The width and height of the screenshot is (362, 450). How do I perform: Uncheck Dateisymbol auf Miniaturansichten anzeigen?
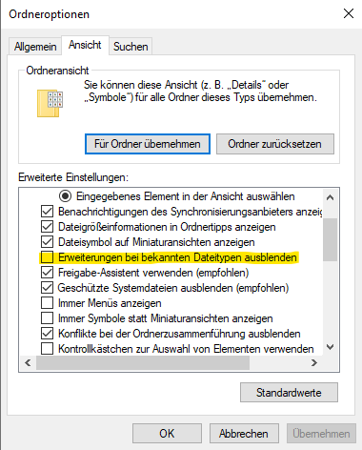pyautogui.click(x=47, y=242)
